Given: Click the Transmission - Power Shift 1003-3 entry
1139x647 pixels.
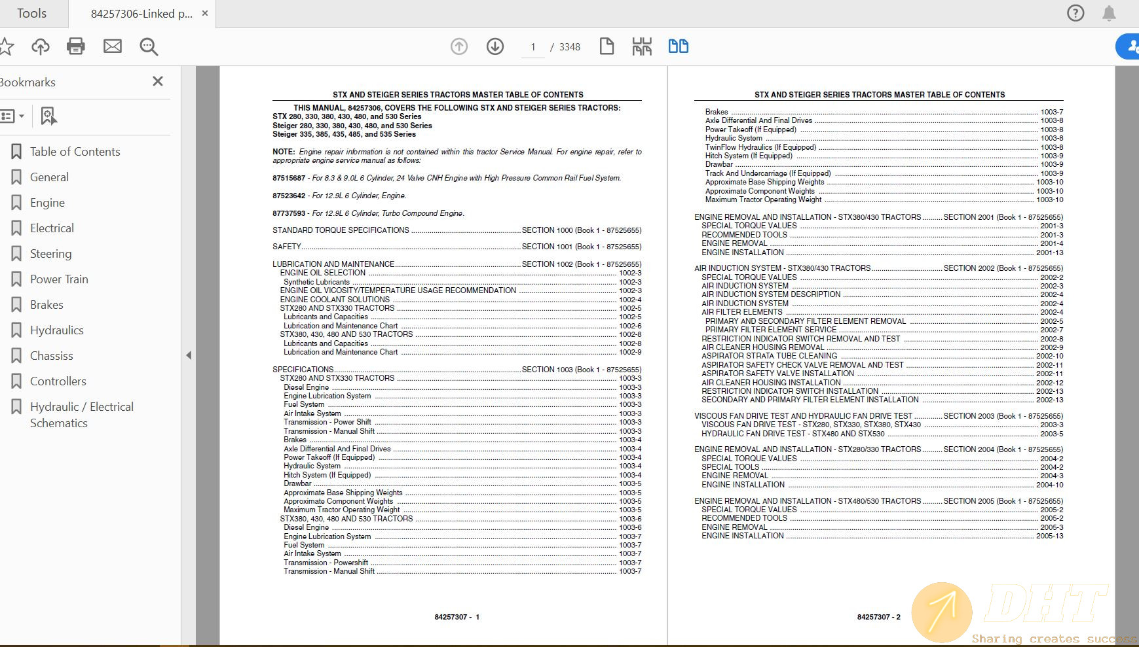Looking at the screenshot, I should (x=462, y=422).
